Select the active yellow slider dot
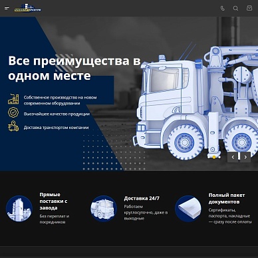Image resolution: width=258 pixels, height=258 pixels. [214, 157]
